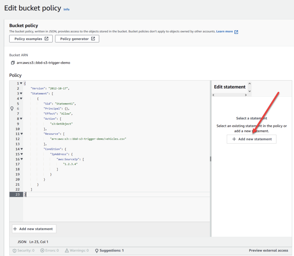Screen dimensions: 294x256
Task: Copy the bucket ARN using the copy icon
Action: [13, 63]
